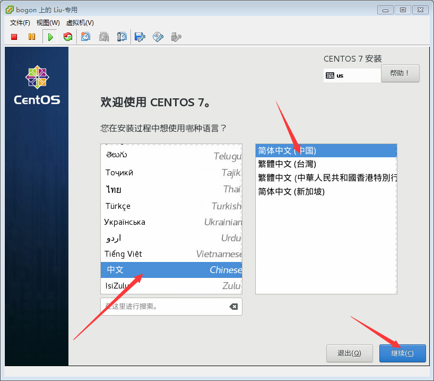Select the Tiếng Việt Vietnamese row
This screenshot has width=434, height=381.
click(x=171, y=253)
